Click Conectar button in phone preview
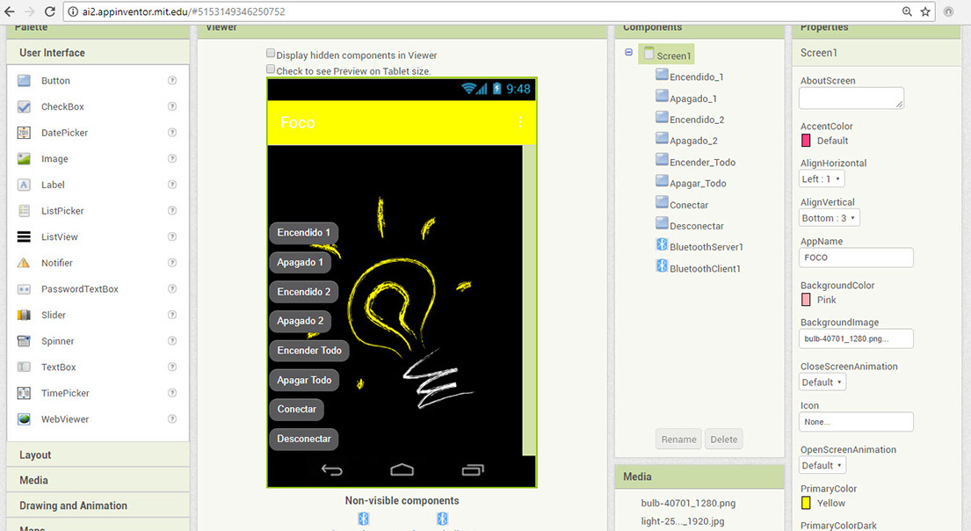 pyautogui.click(x=297, y=409)
